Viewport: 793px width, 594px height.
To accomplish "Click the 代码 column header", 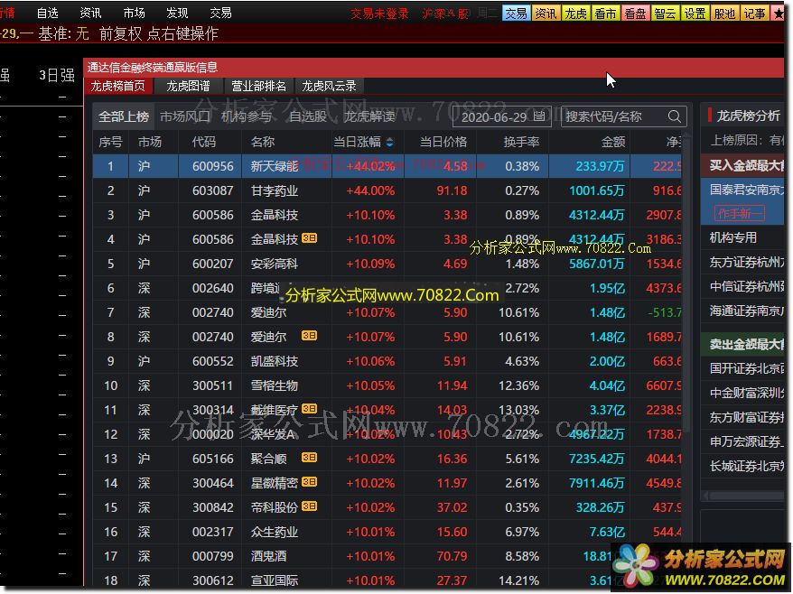I will tap(204, 142).
